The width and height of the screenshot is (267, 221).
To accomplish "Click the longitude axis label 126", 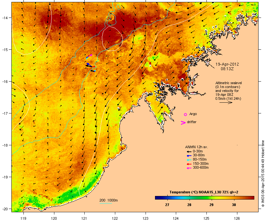I will (x=237, y=218).
